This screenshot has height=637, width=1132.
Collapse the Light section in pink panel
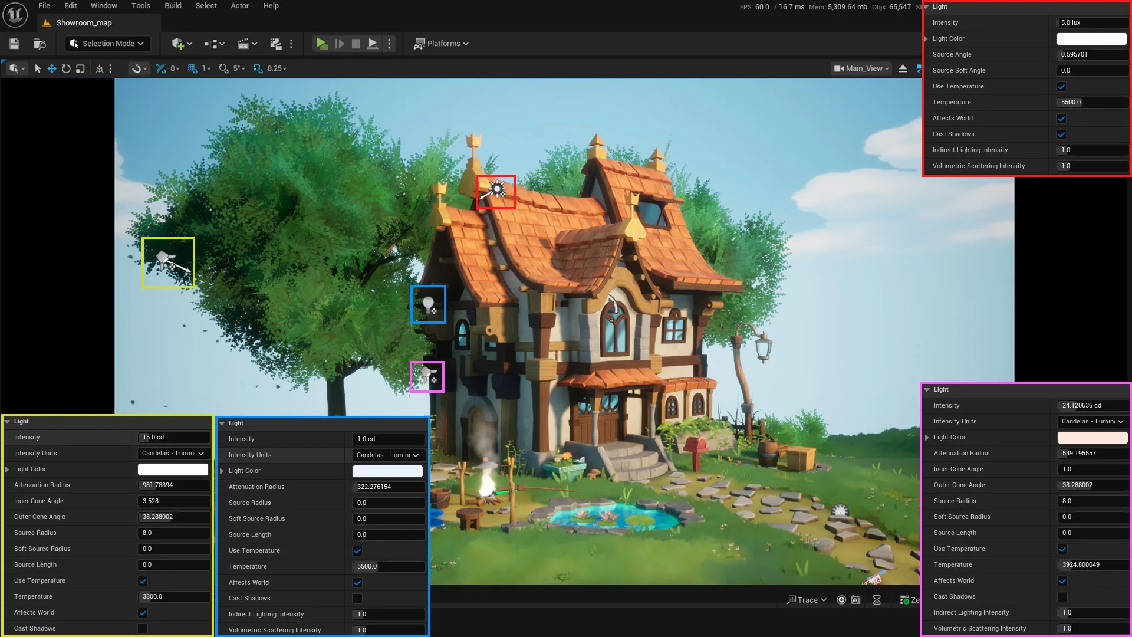927,389
